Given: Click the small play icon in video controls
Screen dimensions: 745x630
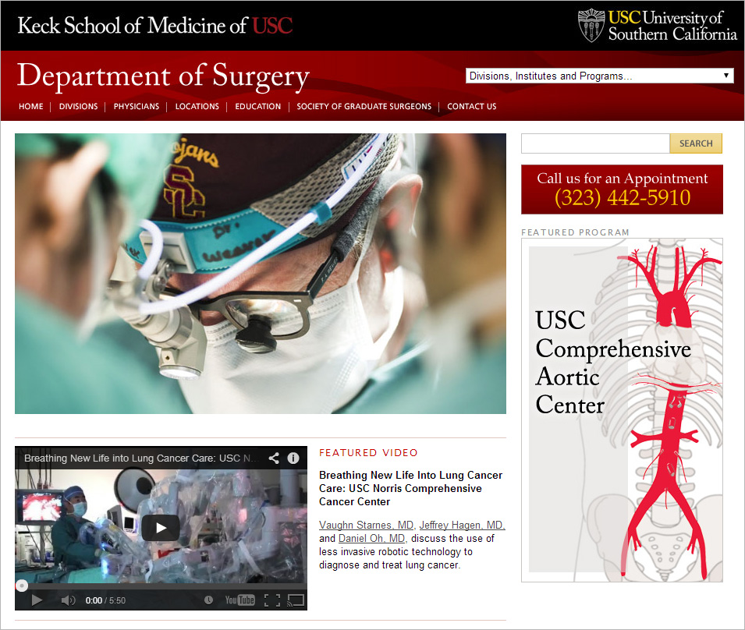Looking at the screenshot, I should click(37, 600).
